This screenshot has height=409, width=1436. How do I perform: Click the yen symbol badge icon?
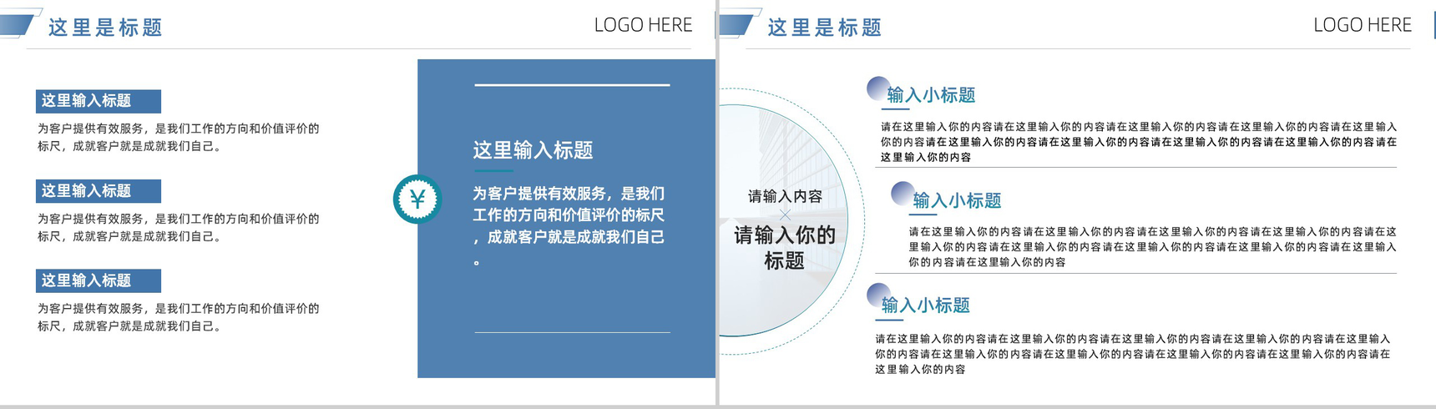click(417, 199)
